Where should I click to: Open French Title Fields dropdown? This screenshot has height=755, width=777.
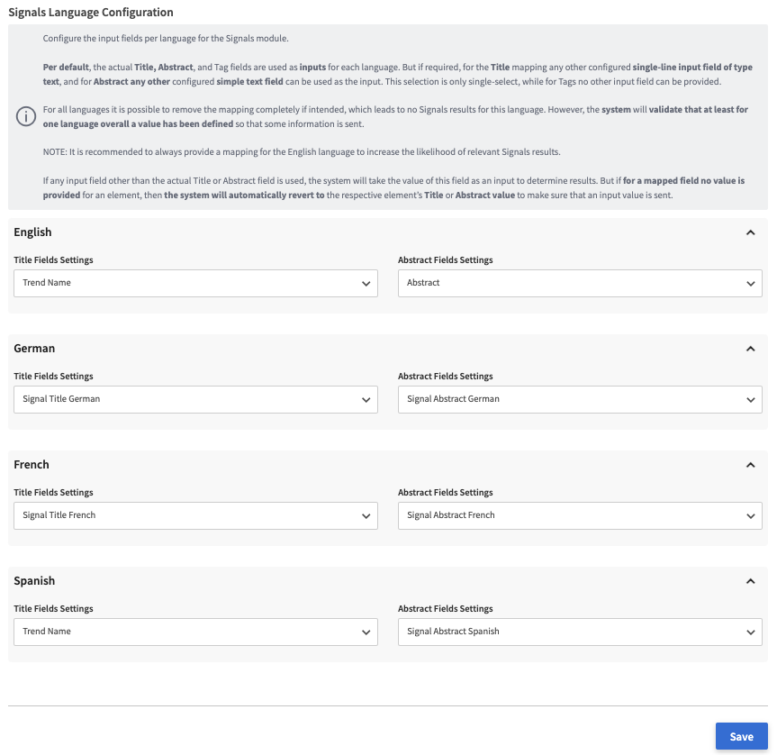pos(195,515)
